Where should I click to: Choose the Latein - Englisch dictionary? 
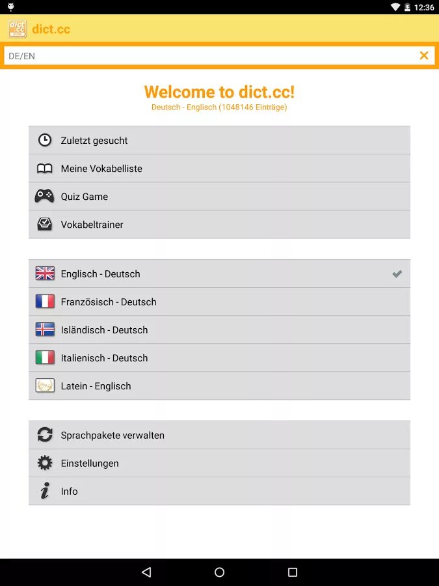click(x=220, y=385)
